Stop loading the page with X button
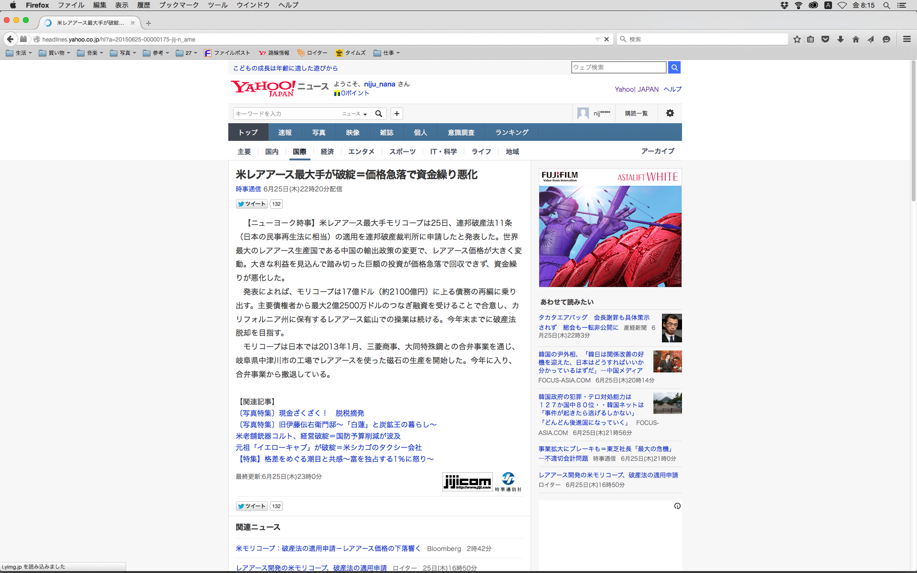917x573 pixels. pyautogui.click(x=607, y=40)
